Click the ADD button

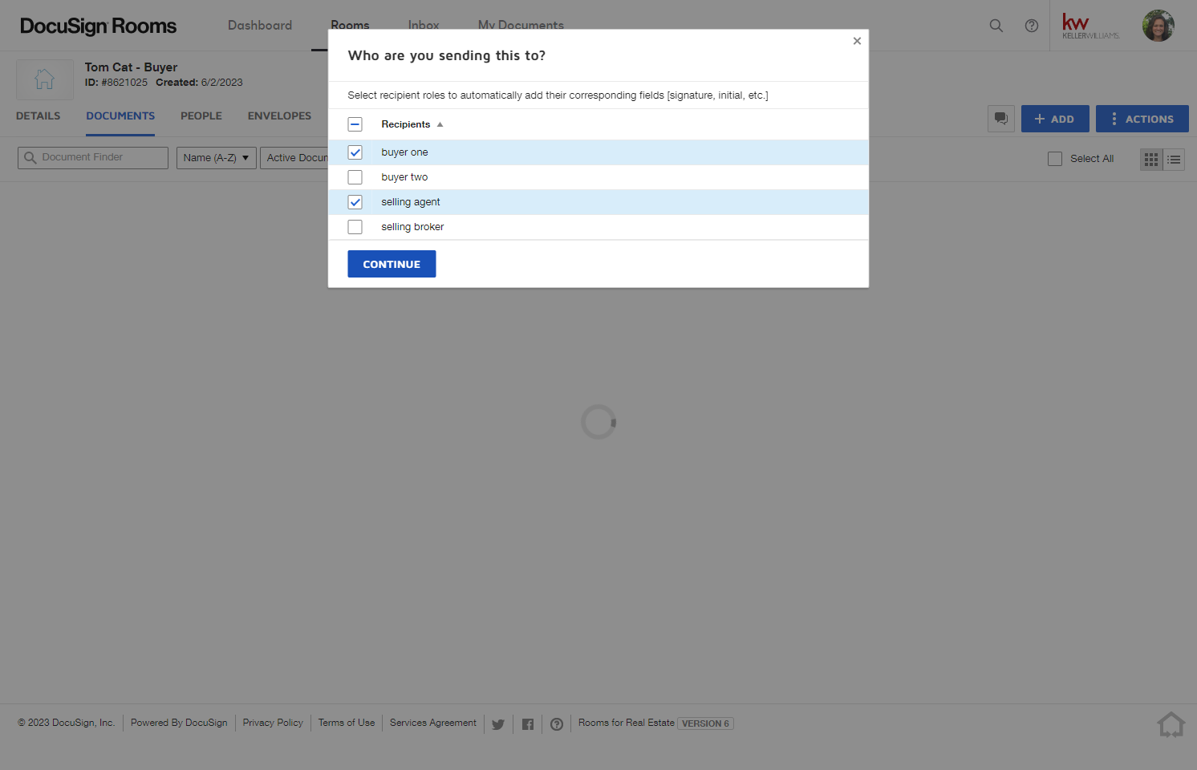(x=1055, y=119)
